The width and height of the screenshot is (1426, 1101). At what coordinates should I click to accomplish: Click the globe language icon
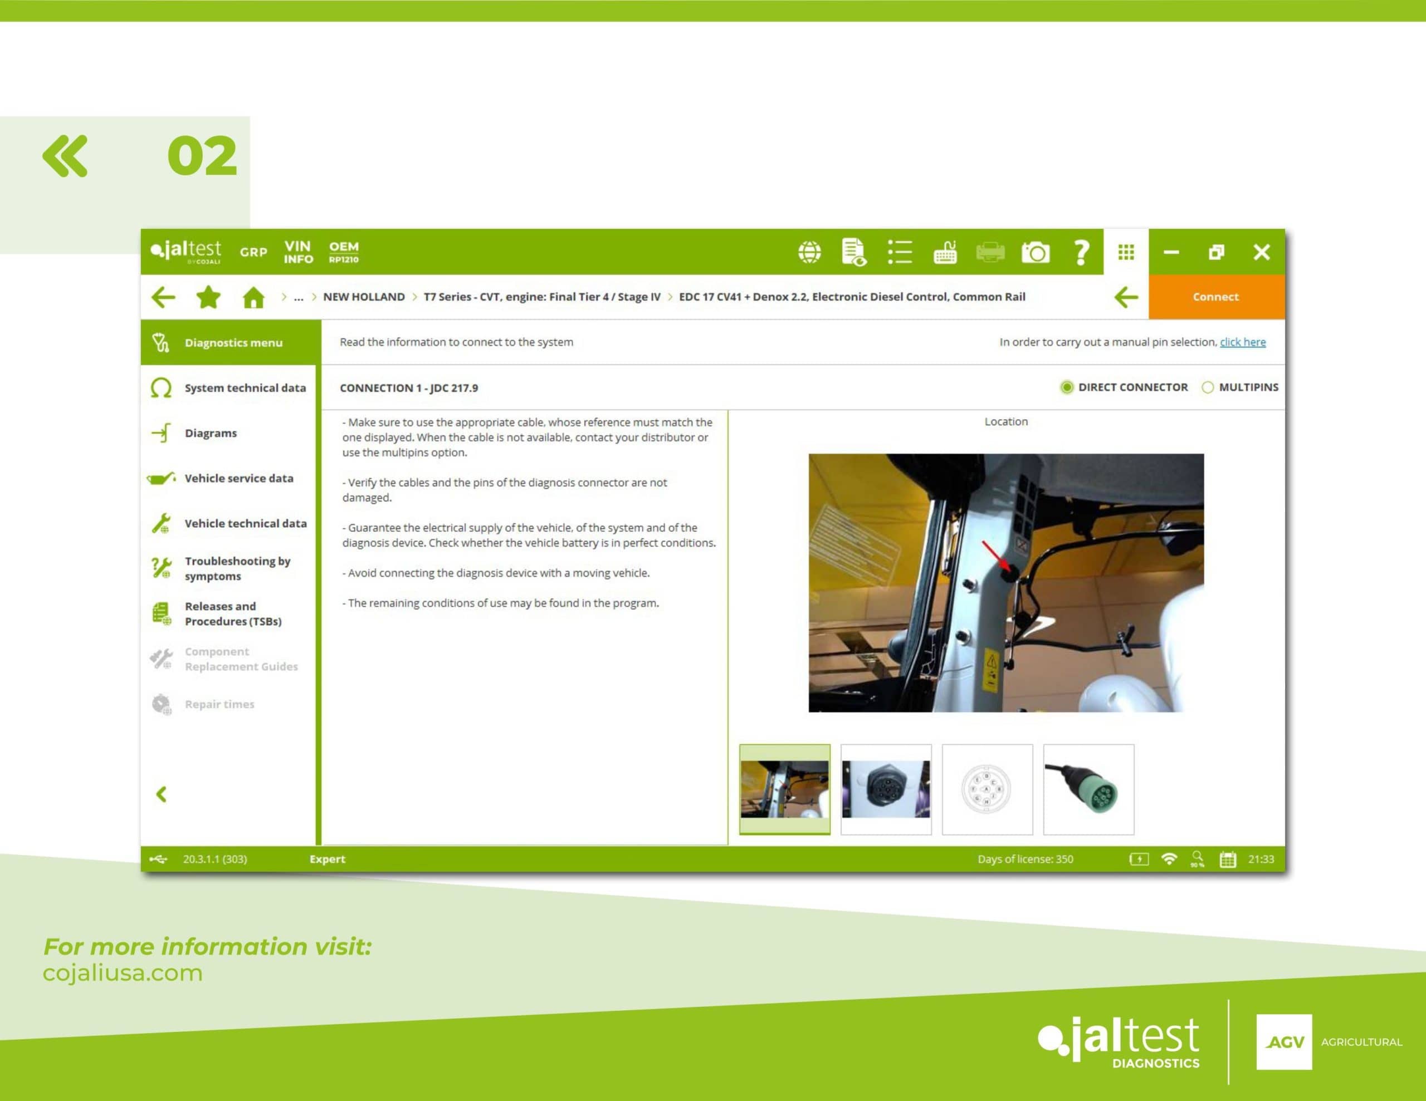[809, 252]
